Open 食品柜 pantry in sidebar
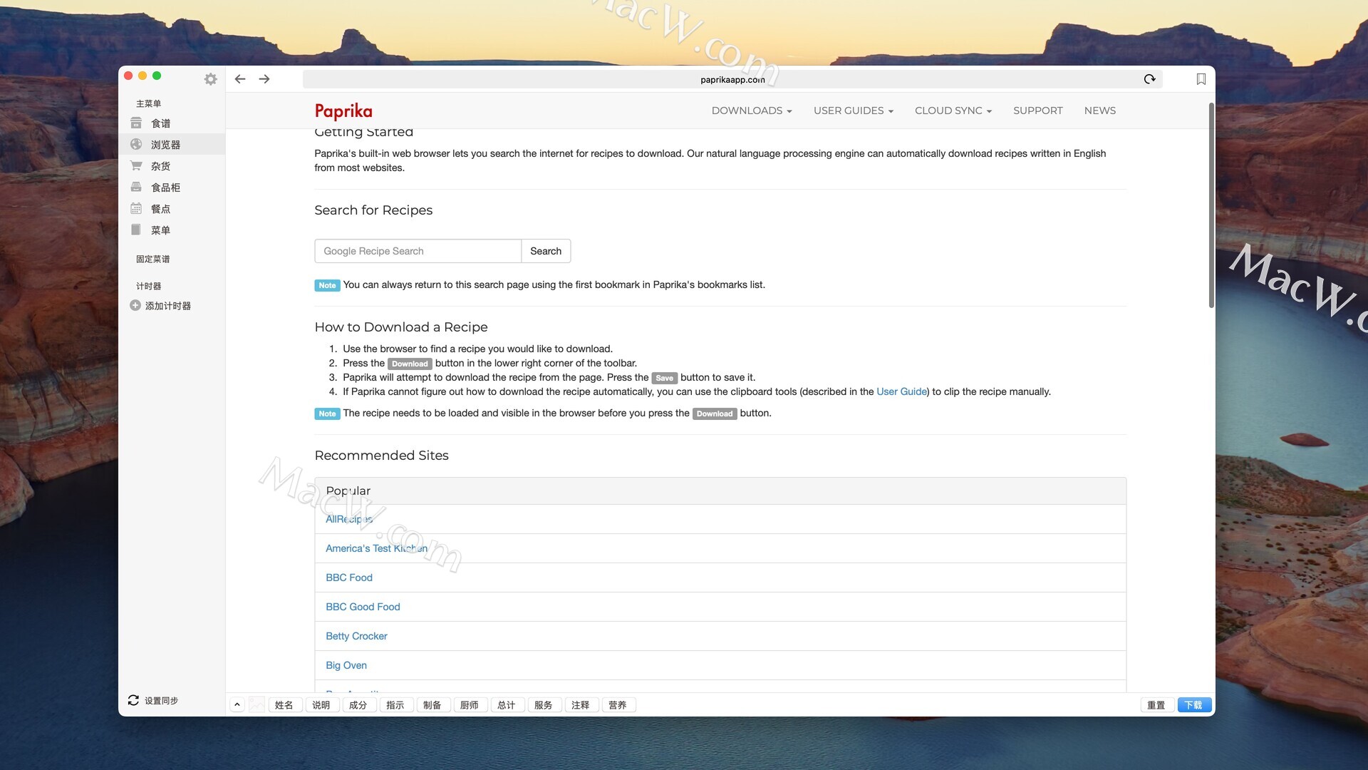This screenshot has width=1368, height=770. point(172,188)
